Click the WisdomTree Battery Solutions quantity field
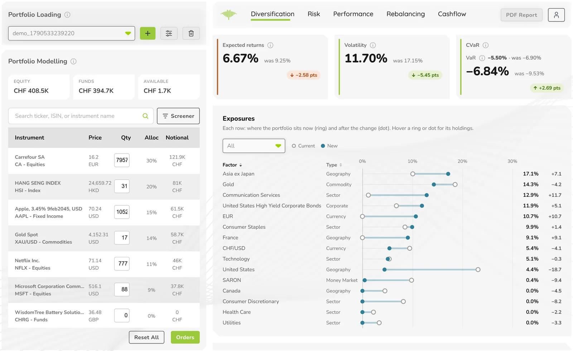Viewport: 573px width, 351px height. (x=122, y=315)
